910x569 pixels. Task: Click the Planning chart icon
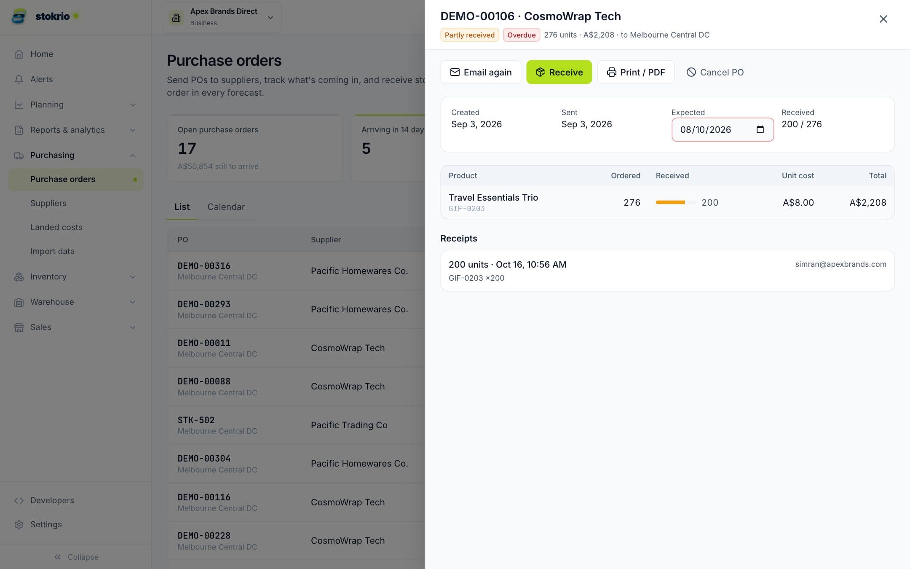19,105
